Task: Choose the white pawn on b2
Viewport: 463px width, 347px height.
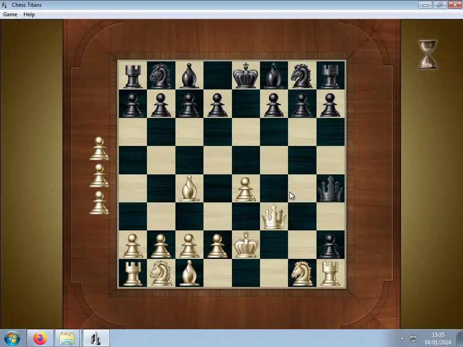Action: tap(161, 246)
